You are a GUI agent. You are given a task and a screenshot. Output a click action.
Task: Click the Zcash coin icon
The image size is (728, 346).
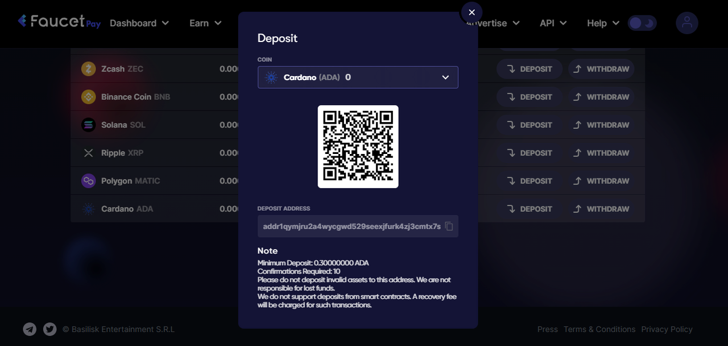pos(88,69)
